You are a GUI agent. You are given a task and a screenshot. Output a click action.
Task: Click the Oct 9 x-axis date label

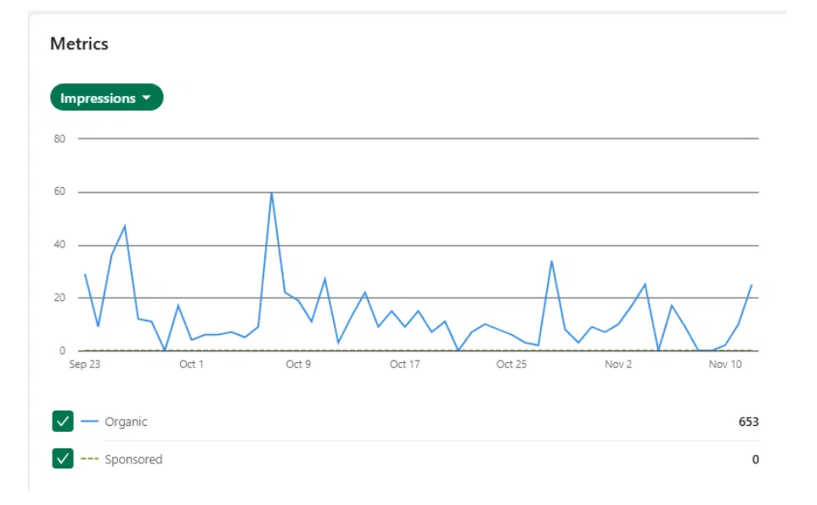click(x=298, y=365)
